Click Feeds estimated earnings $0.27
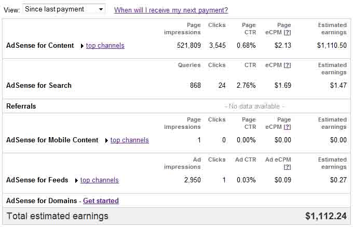The width and height of the screenshot is (353, 227). click(338, 180)
